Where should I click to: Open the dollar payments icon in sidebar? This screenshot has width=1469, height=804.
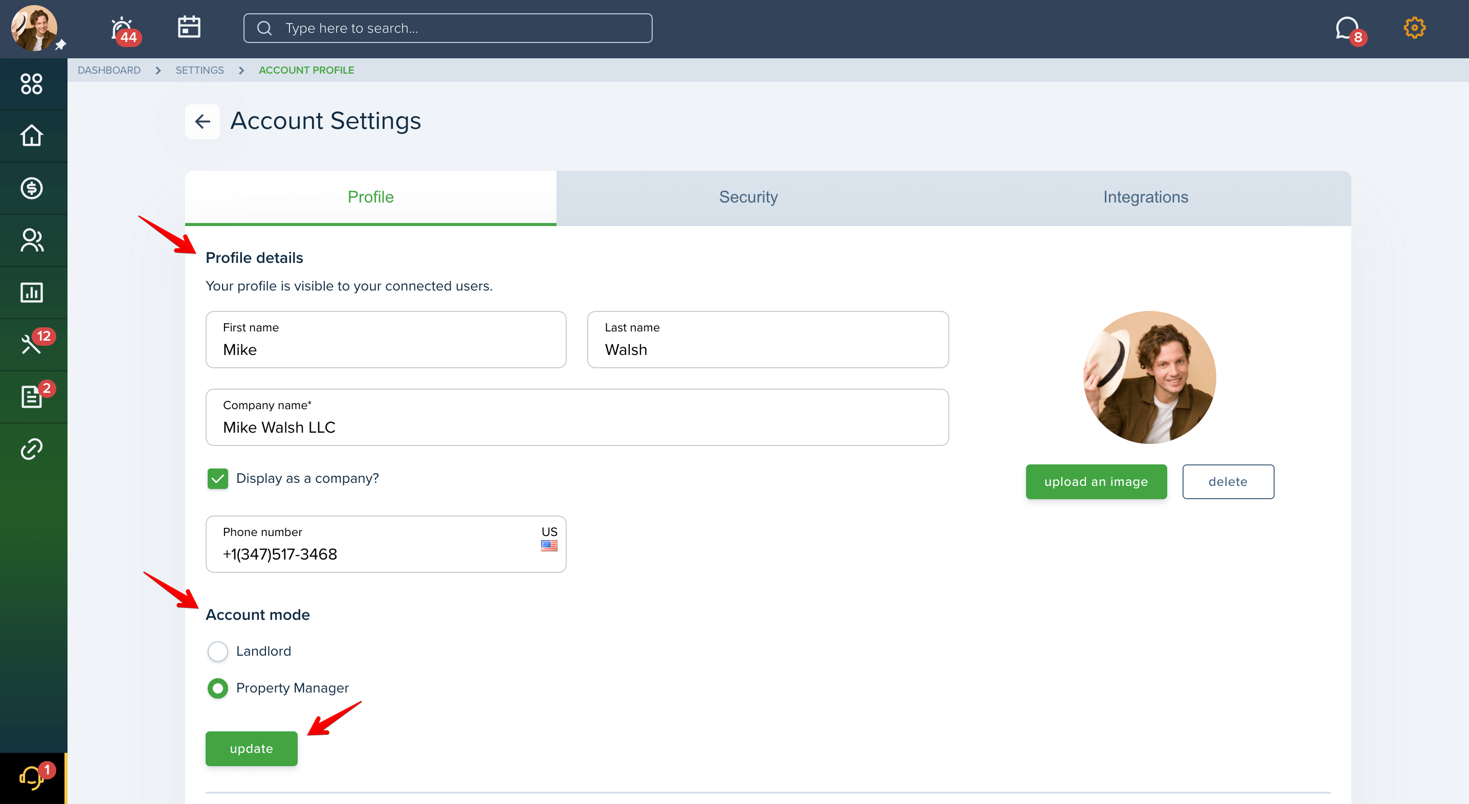32,188
